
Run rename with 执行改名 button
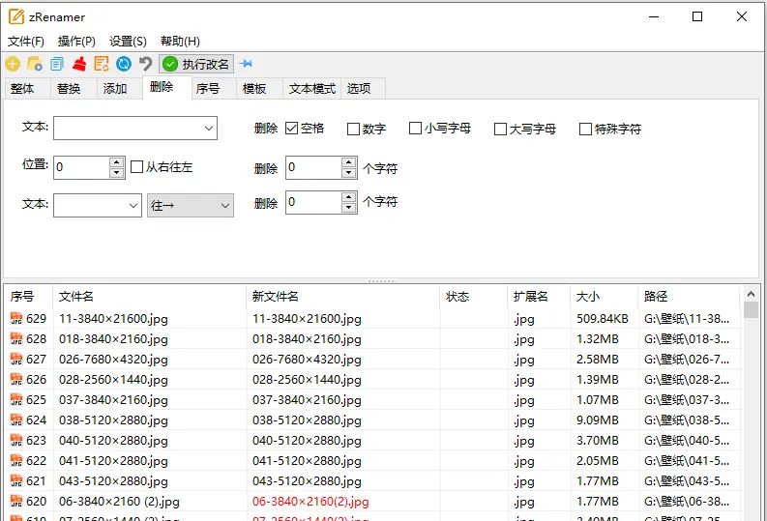click(x=196, y=64)
